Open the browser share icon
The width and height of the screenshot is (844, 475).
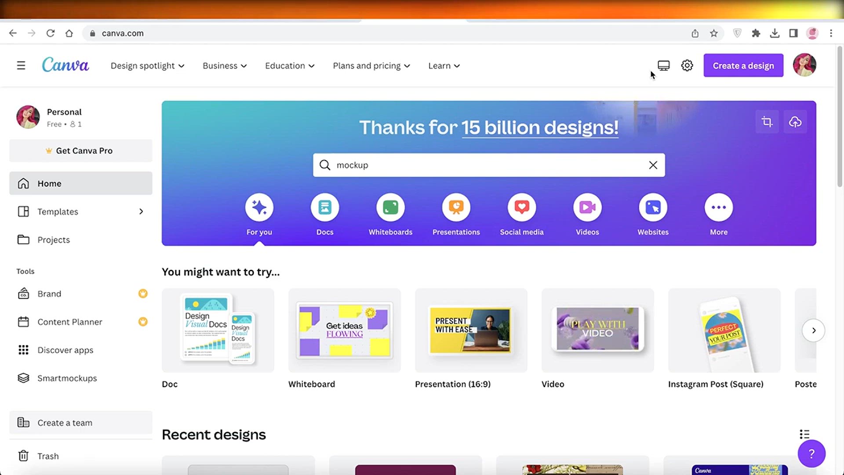pyautogui.click(x=695, y=33)
